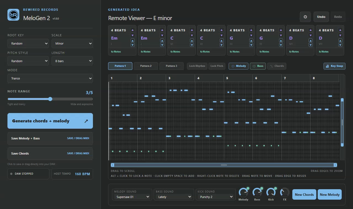The width and height of the screenshot is (353, 209).
Task: Click the Host Tempo 160 BPM field
Action: (72, 174)
